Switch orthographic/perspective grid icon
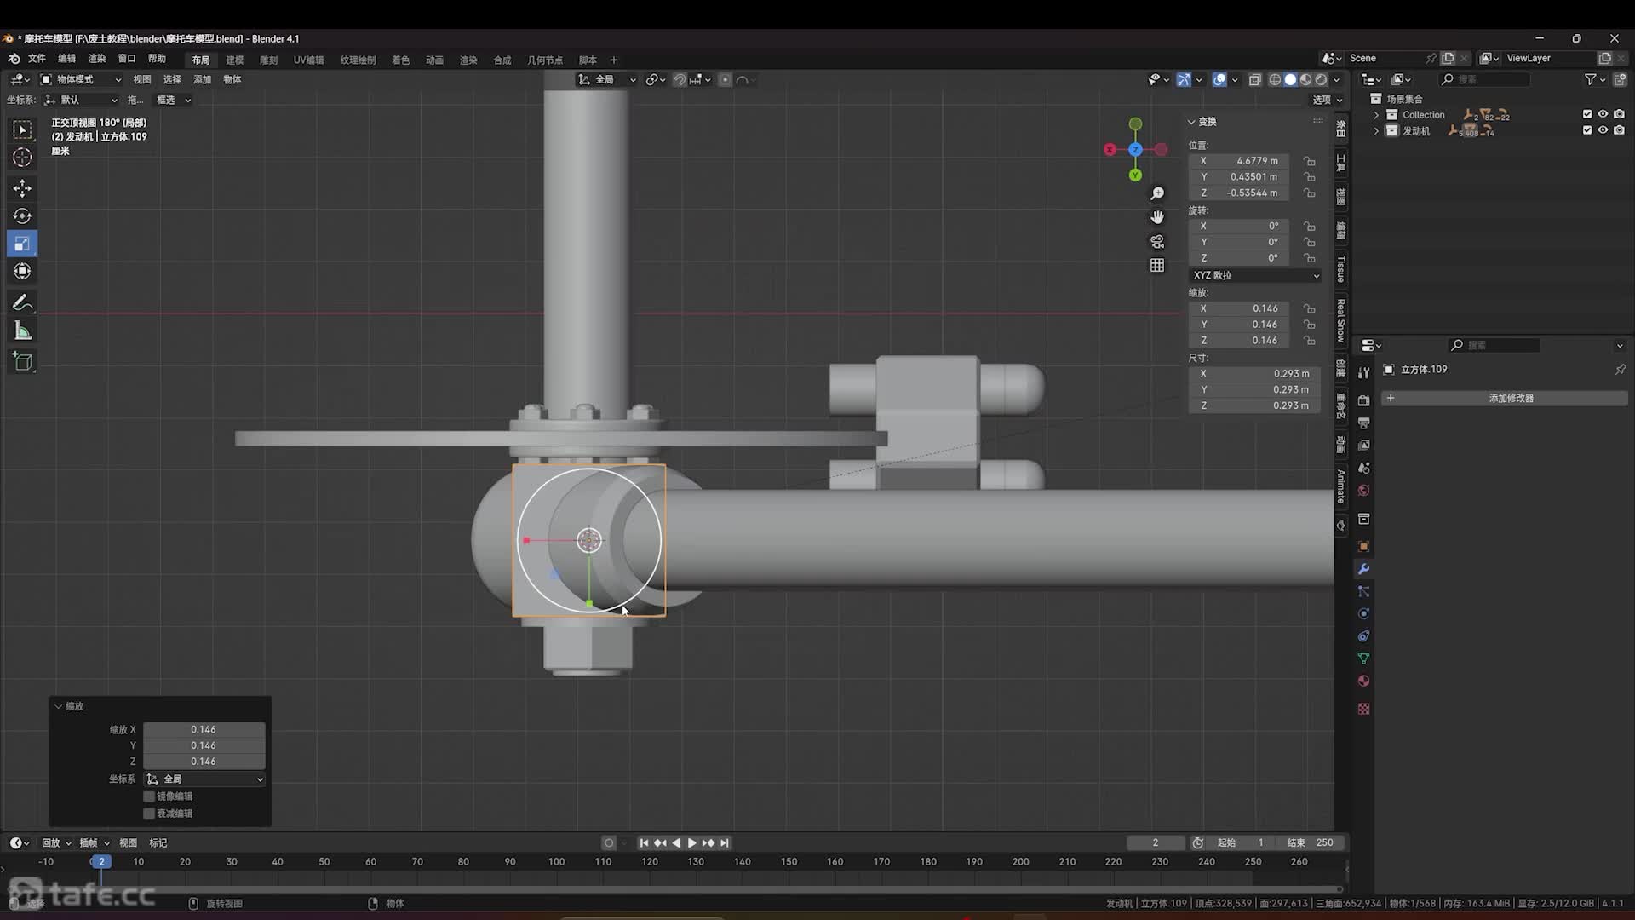The image size is (1635, 920). [x=1157, y=266]
